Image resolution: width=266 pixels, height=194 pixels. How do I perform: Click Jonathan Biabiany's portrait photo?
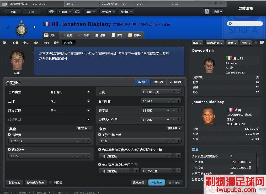(209, 116)
